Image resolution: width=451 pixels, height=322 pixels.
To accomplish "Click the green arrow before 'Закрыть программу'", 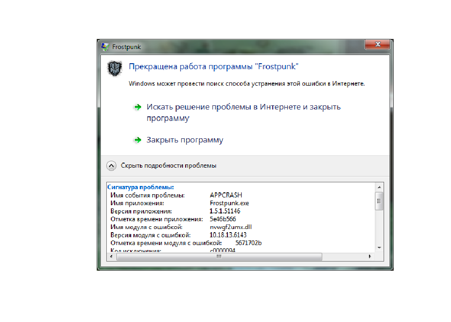I will [x=137, y=140].
